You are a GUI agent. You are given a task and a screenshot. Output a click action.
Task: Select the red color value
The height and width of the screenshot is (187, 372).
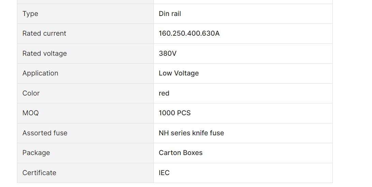point(164,93)
